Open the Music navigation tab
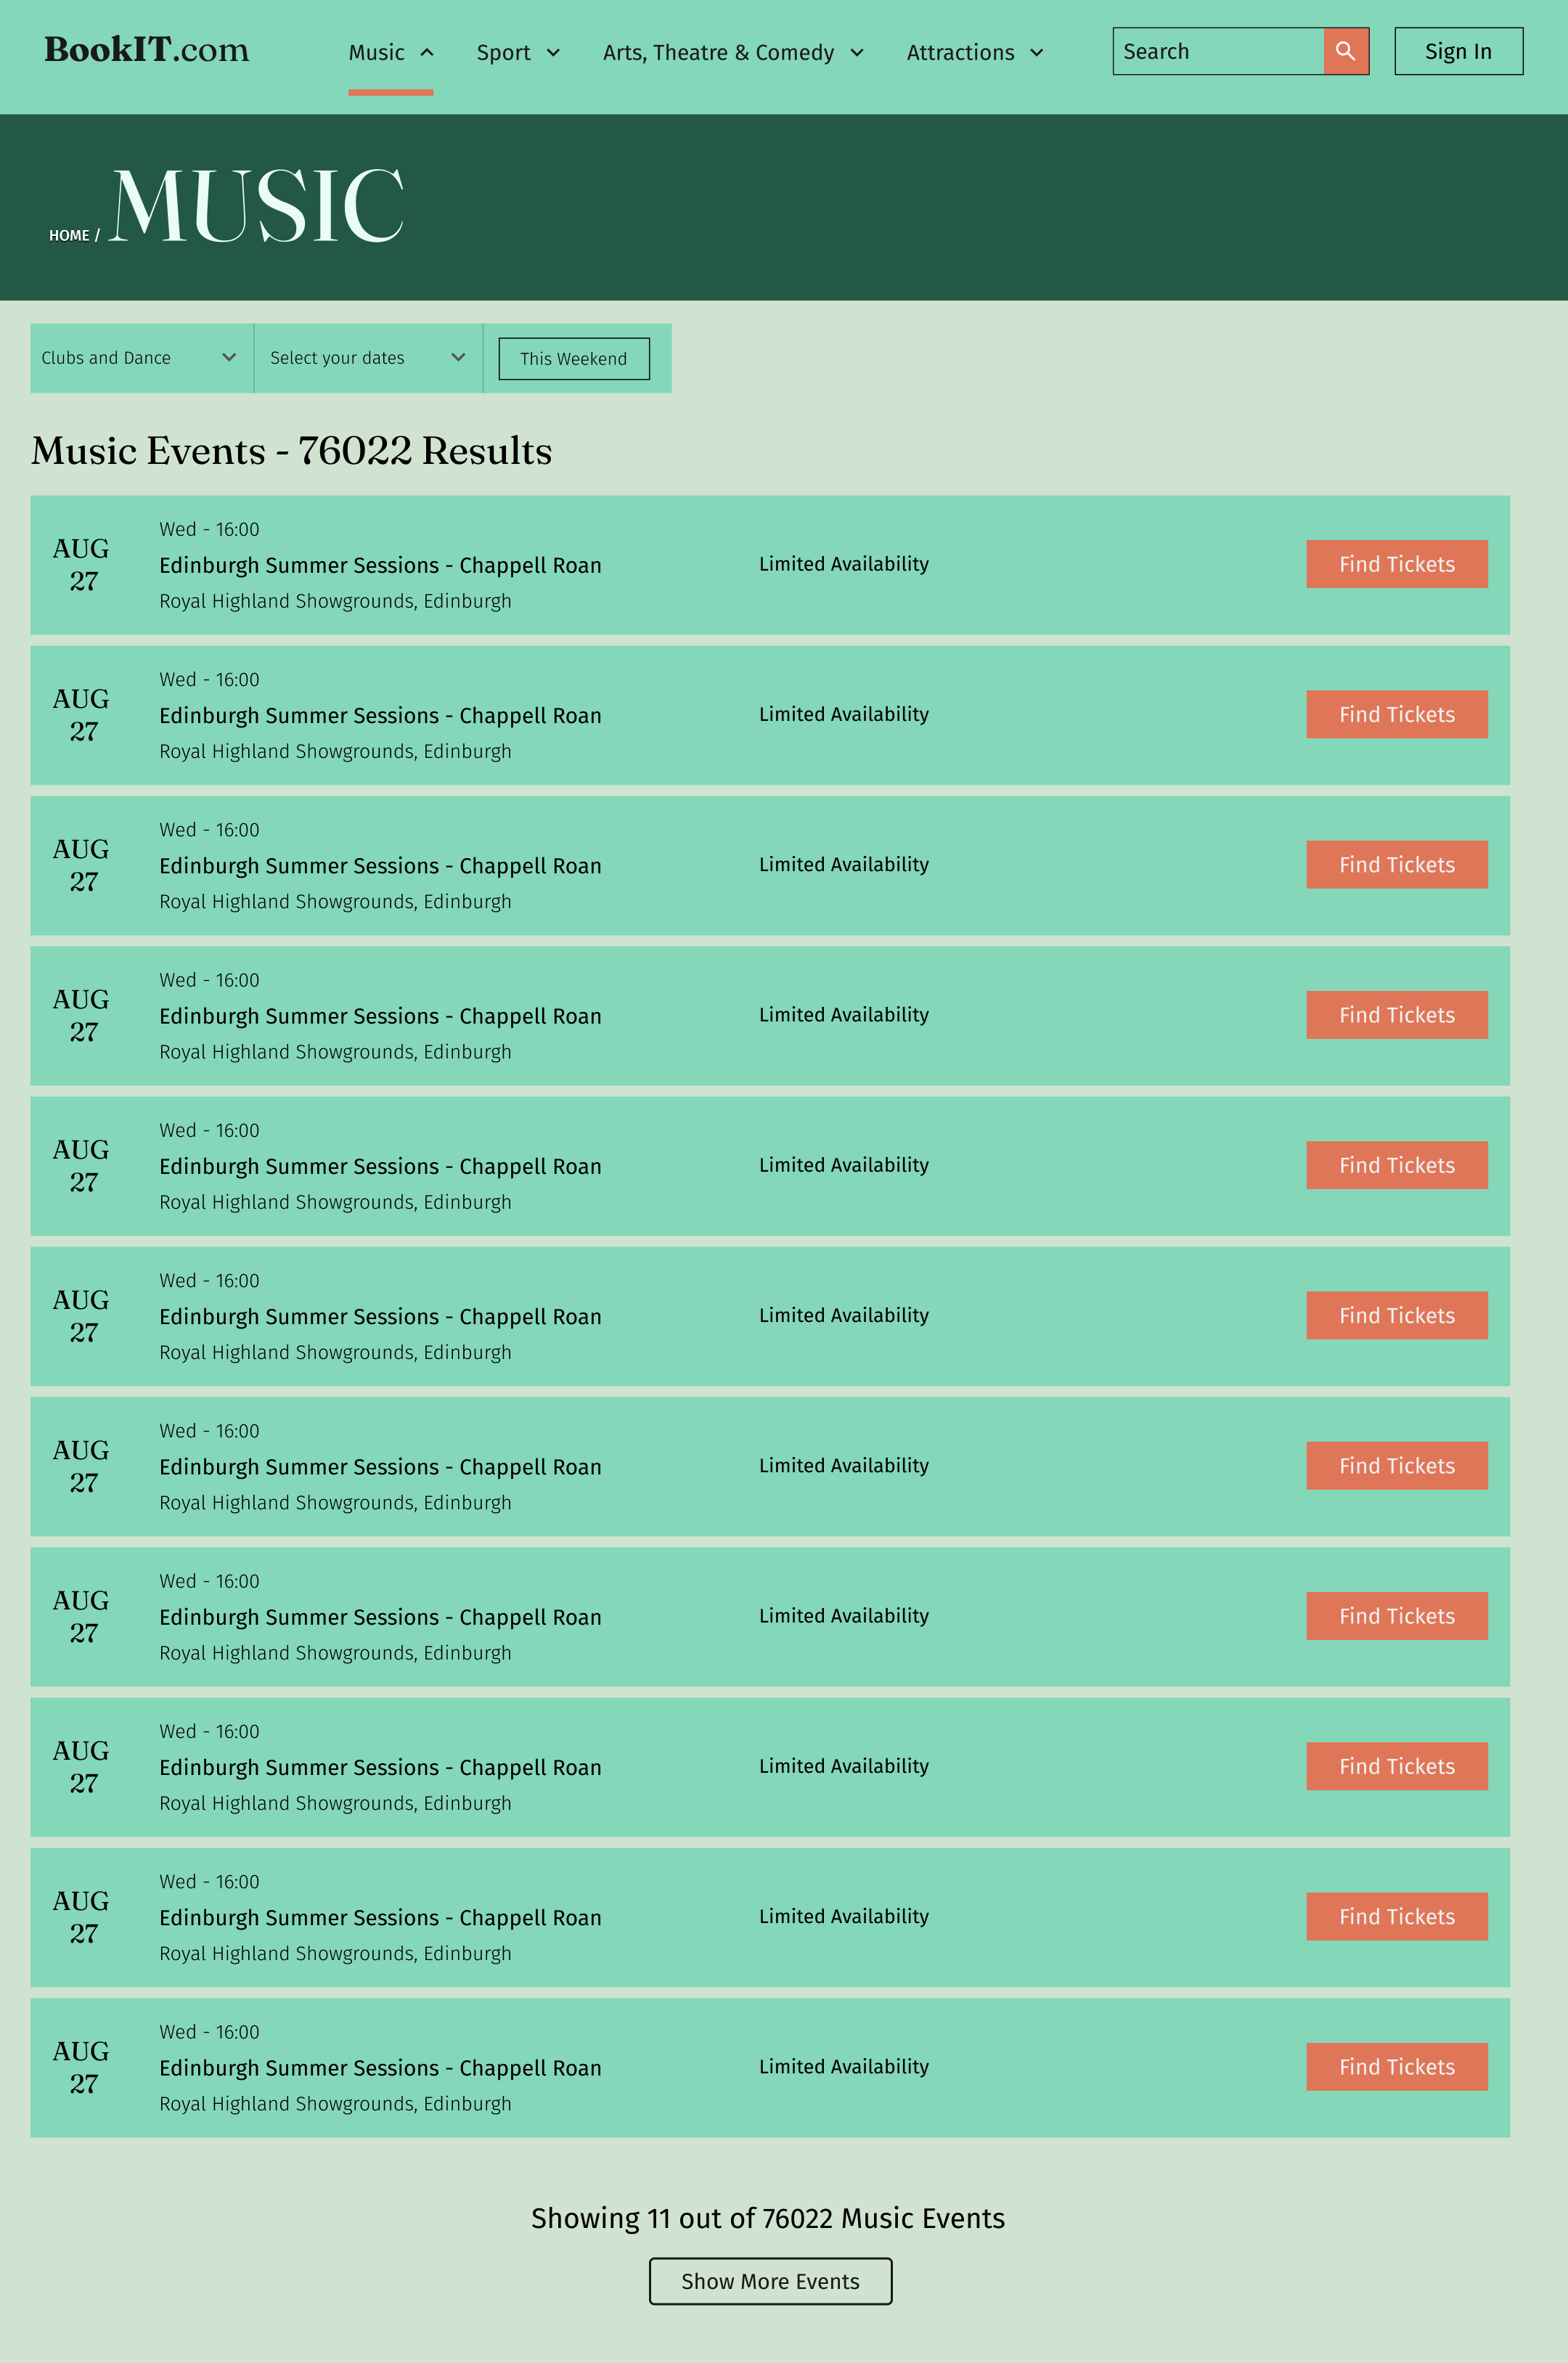Image resolution: width=1568 pixels, height=2363 pixels. pos(377,53)
